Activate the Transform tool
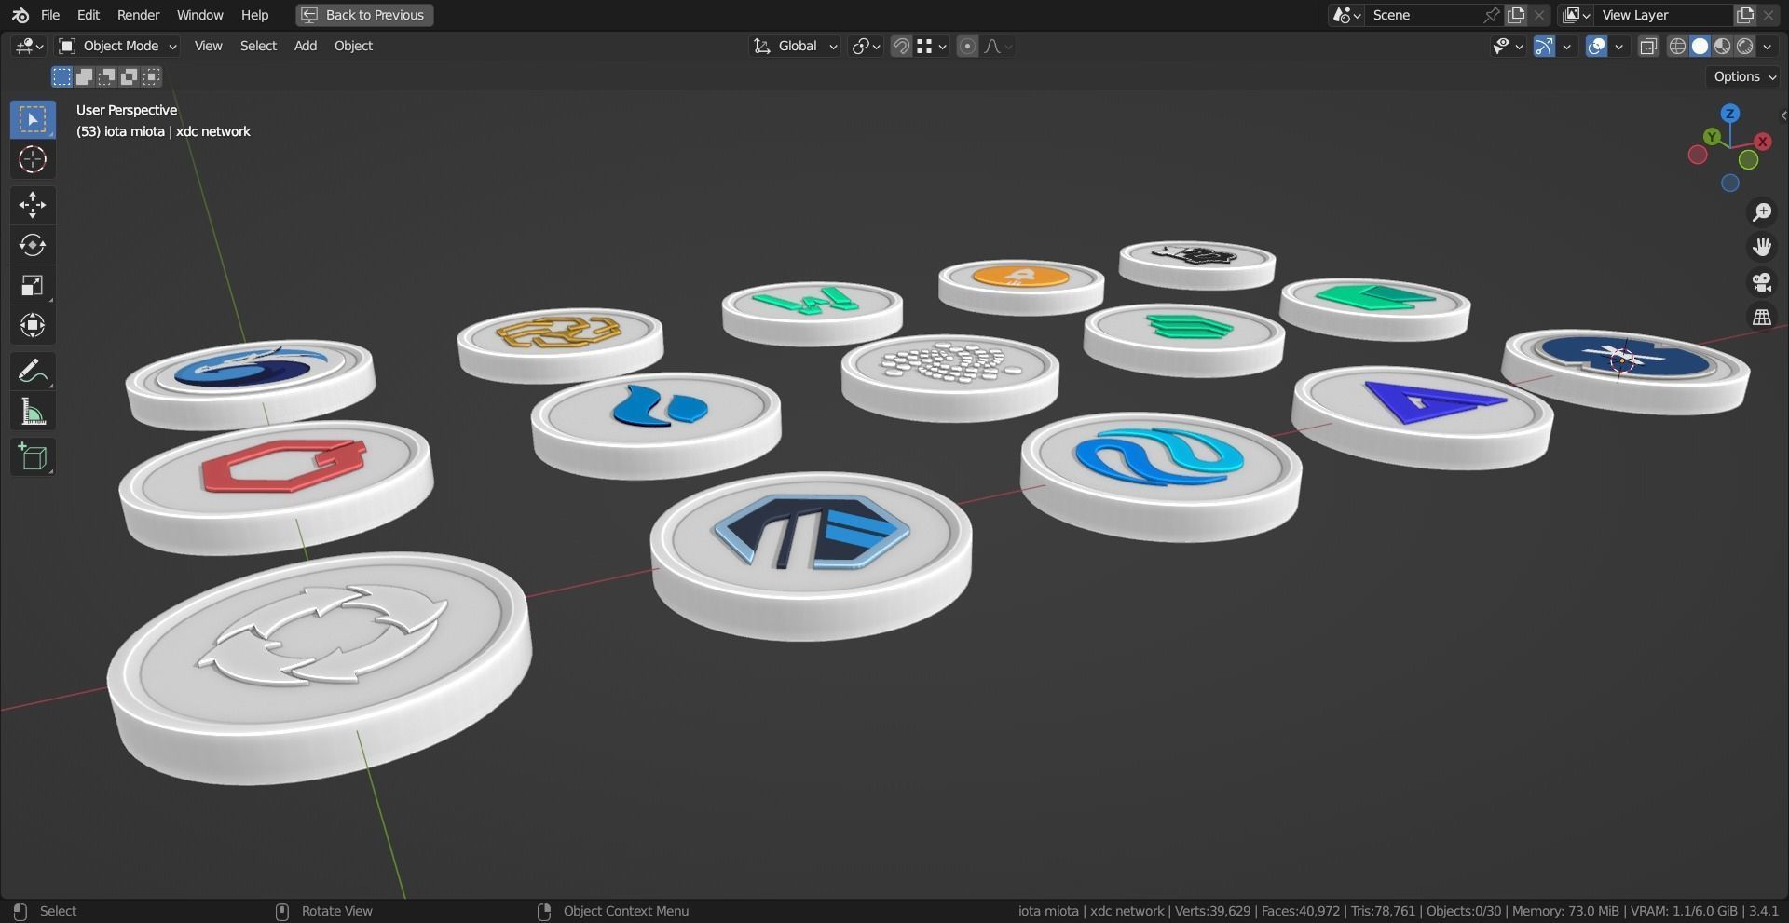 (x=33, y=325)
